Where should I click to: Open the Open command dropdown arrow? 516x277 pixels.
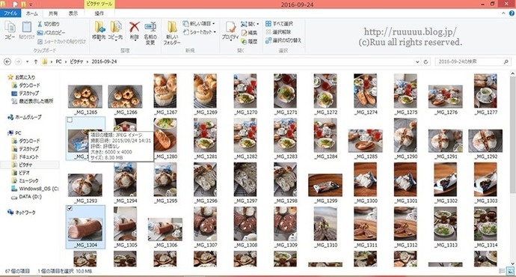point(258,24)
